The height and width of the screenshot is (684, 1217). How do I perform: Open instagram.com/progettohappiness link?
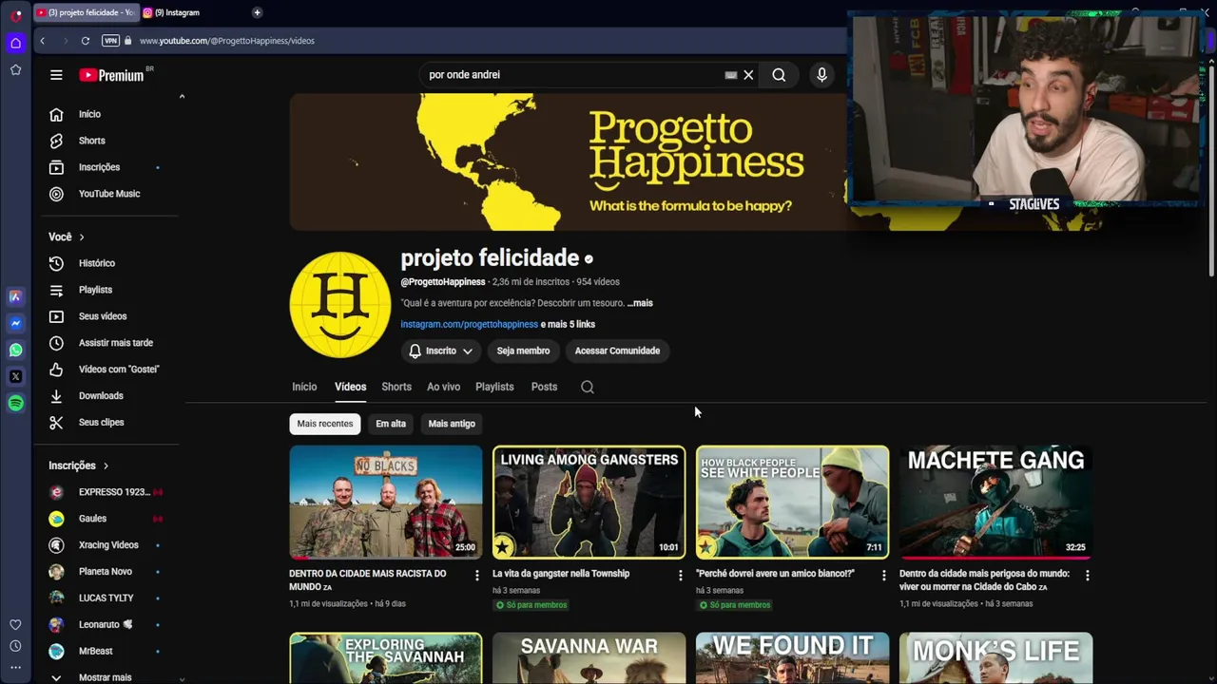click(x=469, y=324)
